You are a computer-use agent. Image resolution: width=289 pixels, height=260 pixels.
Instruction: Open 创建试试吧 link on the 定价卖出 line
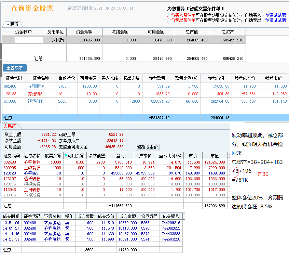pos(277,20)
